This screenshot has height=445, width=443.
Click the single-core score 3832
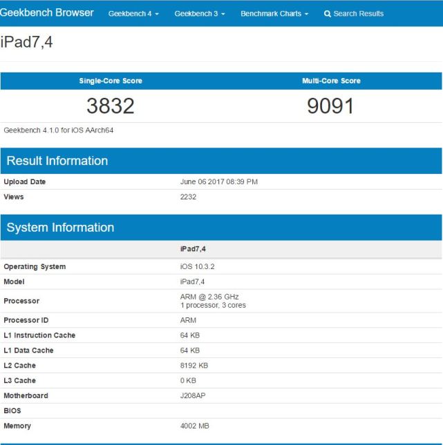coord(111,106)
